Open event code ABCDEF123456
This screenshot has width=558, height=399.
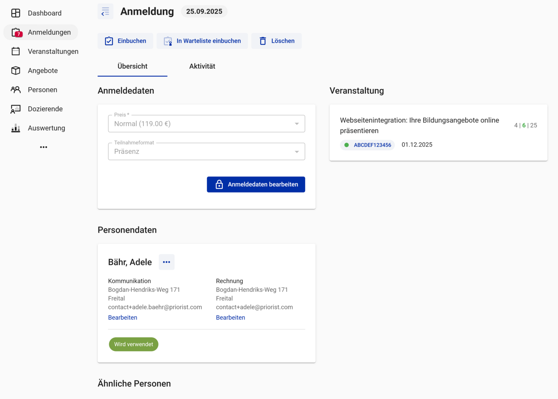point(372,145)
